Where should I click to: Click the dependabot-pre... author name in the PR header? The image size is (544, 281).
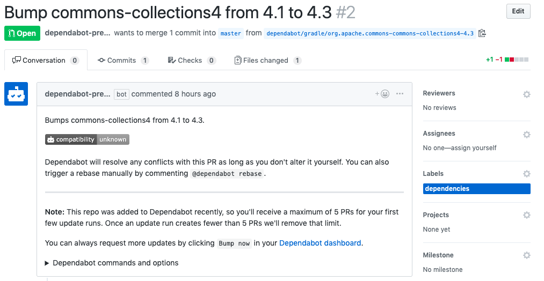tap(78, 33)
